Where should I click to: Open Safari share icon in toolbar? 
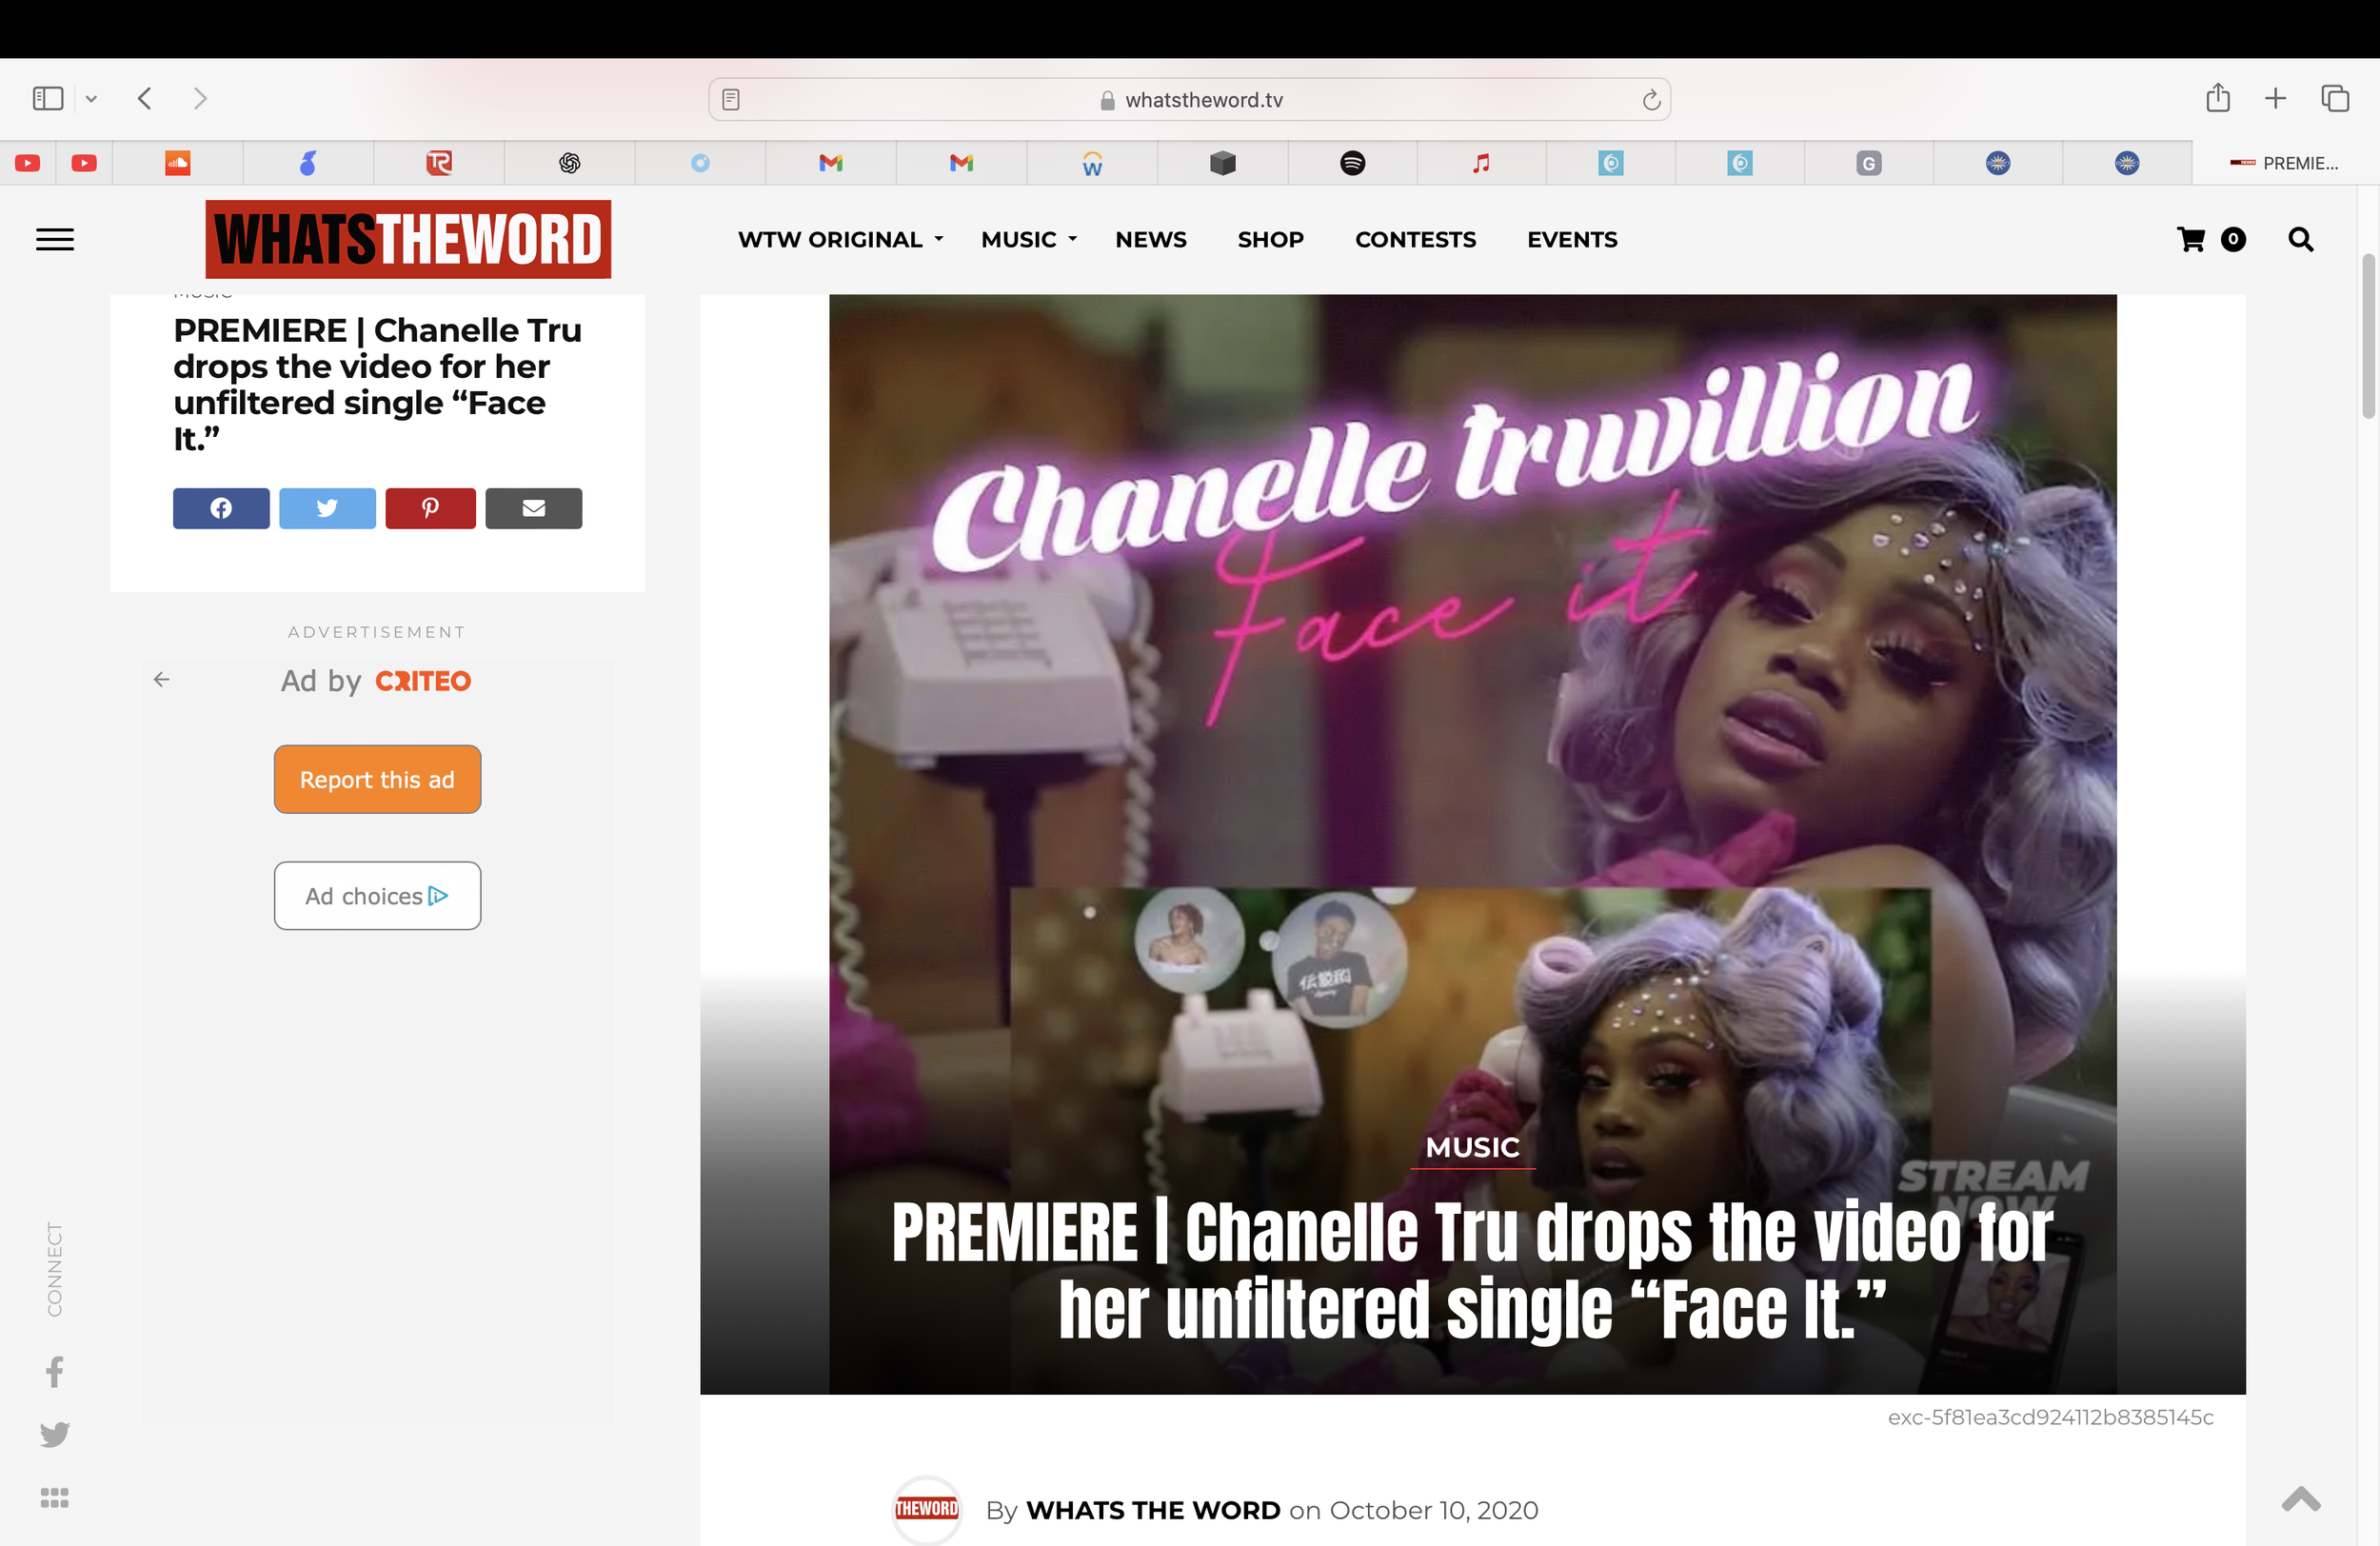coord(2217,98)
